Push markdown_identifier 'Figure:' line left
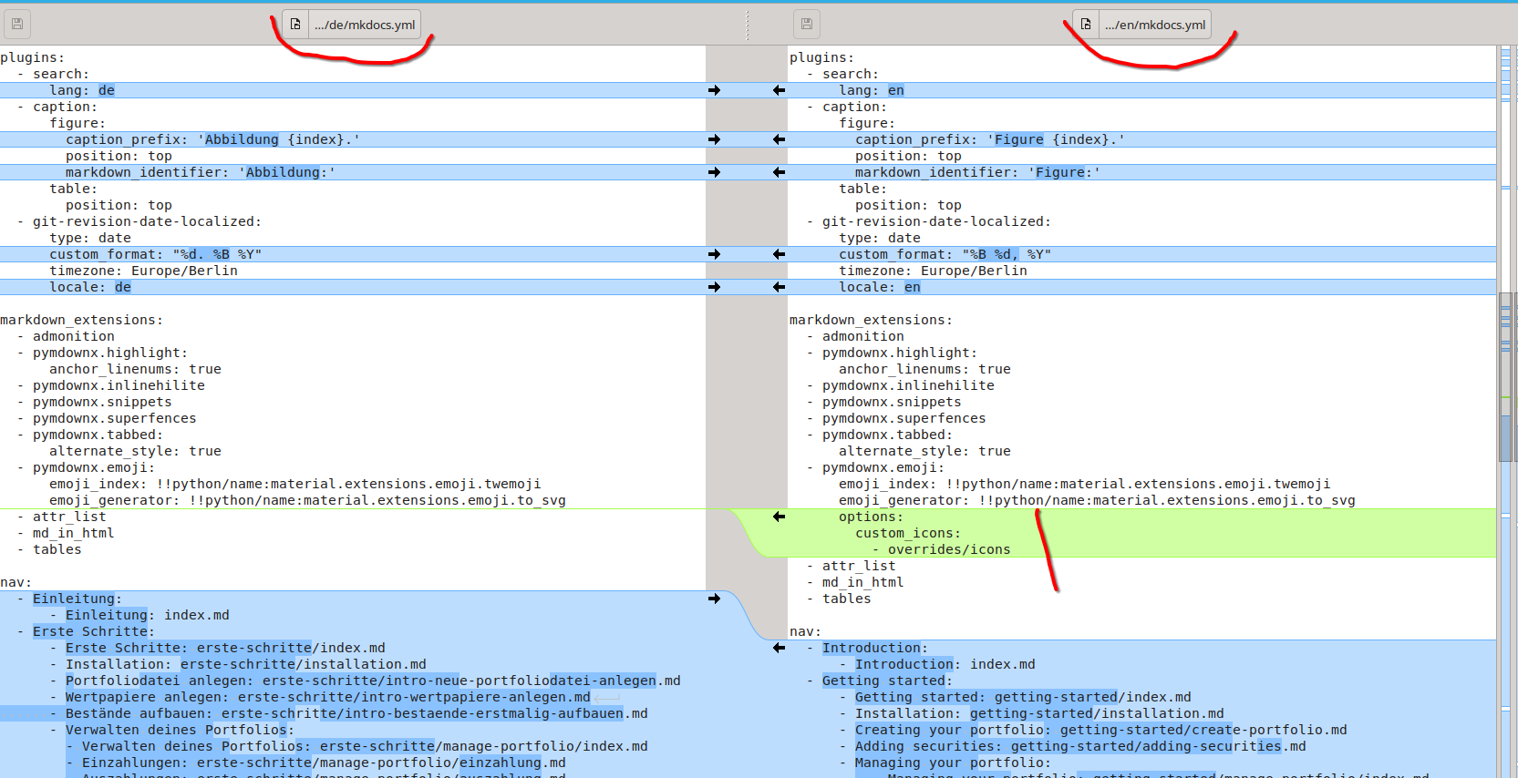Screen dimensions: 1518x778 click(x=779, y=172)
